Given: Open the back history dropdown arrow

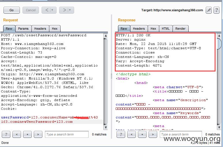Looking at the screenshot, I should coord(53,10).
